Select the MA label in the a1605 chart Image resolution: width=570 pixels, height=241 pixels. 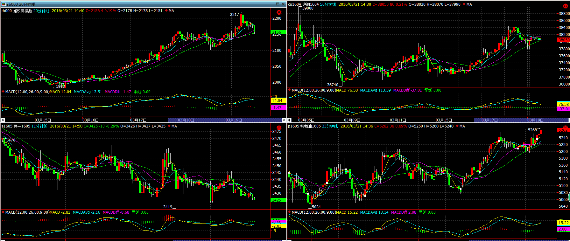pyautogui.click(x=174, y=126)
